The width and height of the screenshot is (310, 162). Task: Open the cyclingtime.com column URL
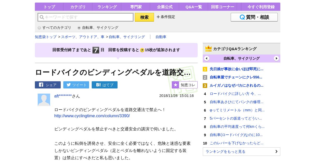point(92,116)
